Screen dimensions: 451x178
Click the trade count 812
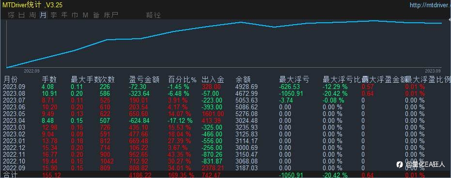(x=105, y=141)
